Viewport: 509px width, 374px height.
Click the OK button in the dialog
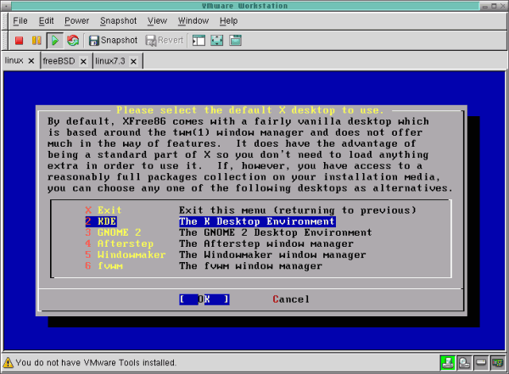coord(204,299)
